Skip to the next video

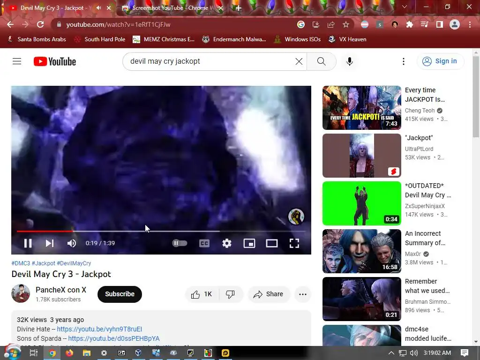(x=50, y=243)
